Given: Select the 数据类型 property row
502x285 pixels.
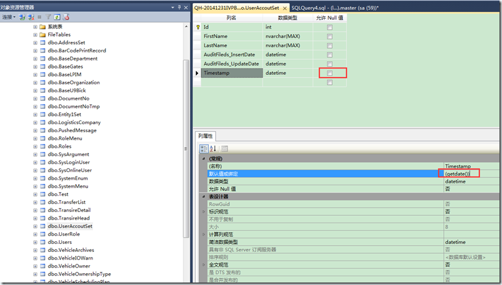Looking at the screenshot, I should tap(353, 181).
